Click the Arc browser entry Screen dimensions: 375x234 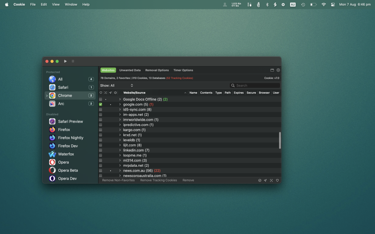click(x=61, y=104)
